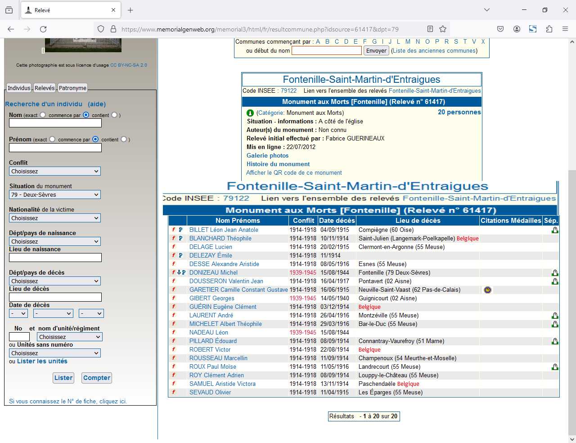The width and height of the screenshot is (576, 443).
Task: Expand the 'Situation du monument' dropdown showing 79 - Deux-Sèvres
Action: click(55, 195)
